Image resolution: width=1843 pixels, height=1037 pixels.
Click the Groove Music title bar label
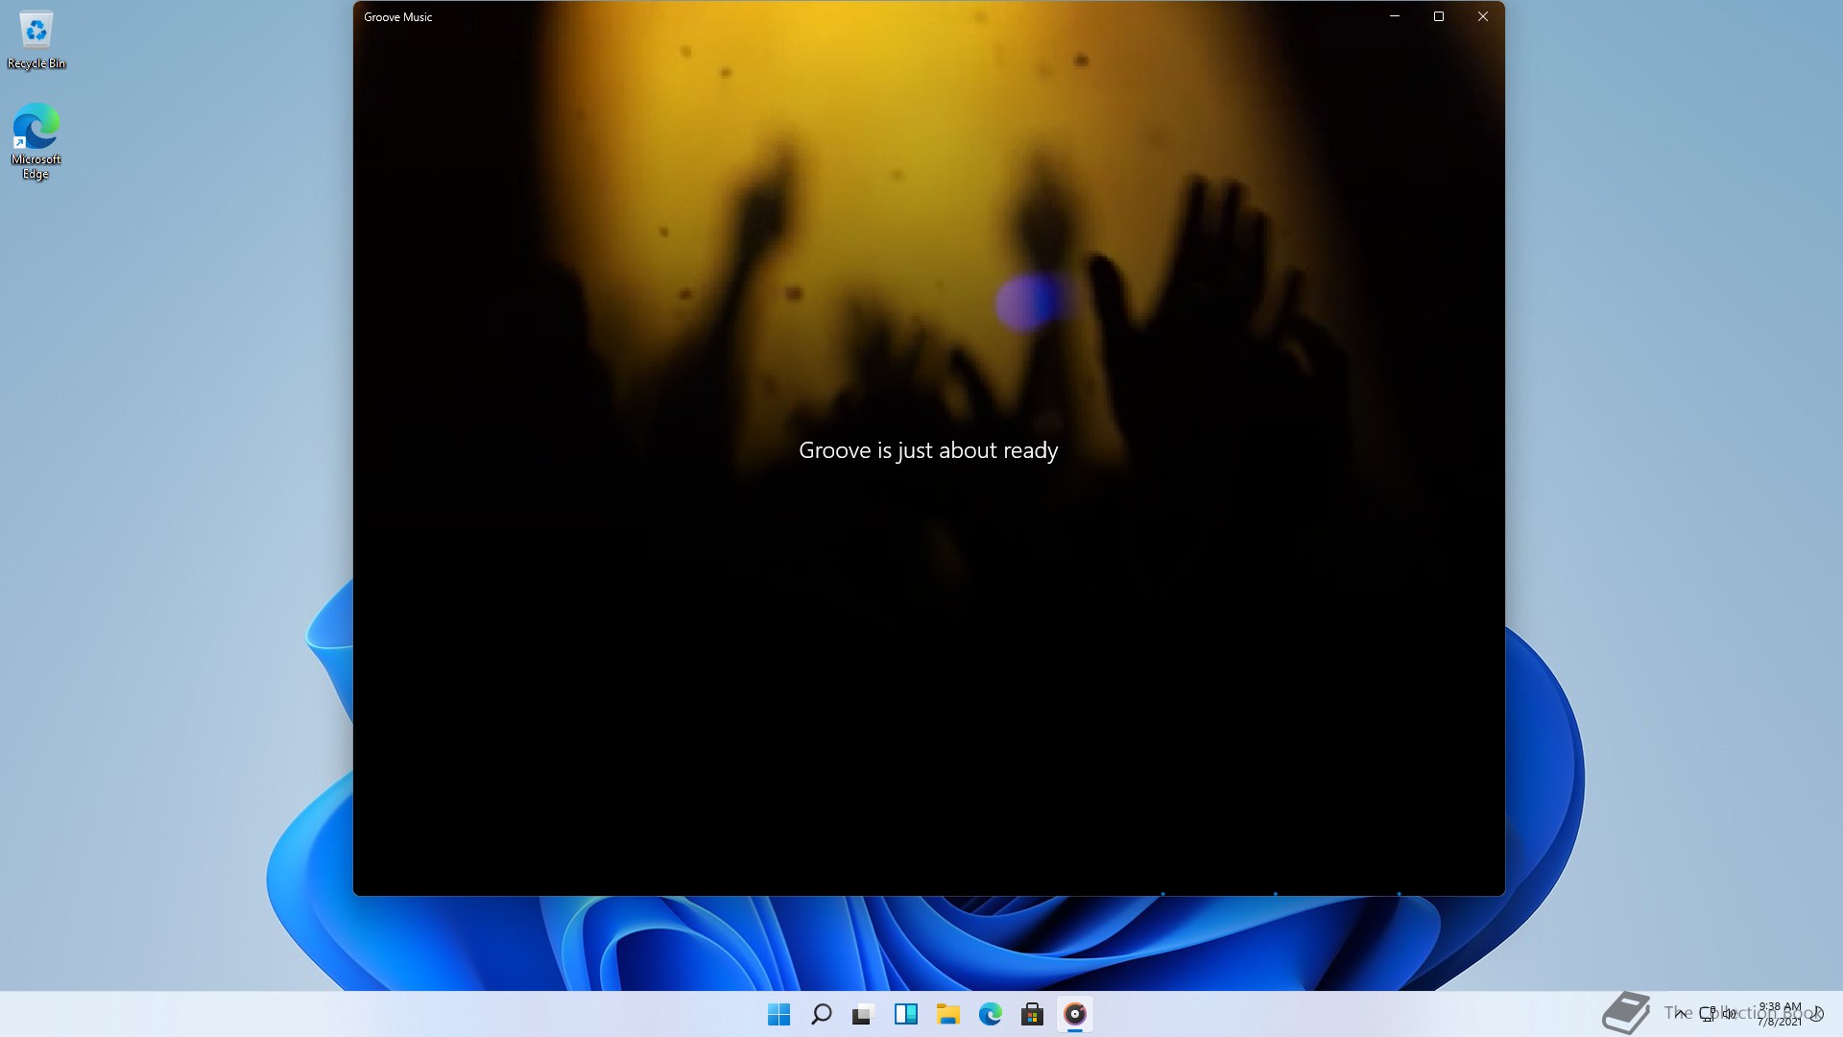(x=397, y=17)
